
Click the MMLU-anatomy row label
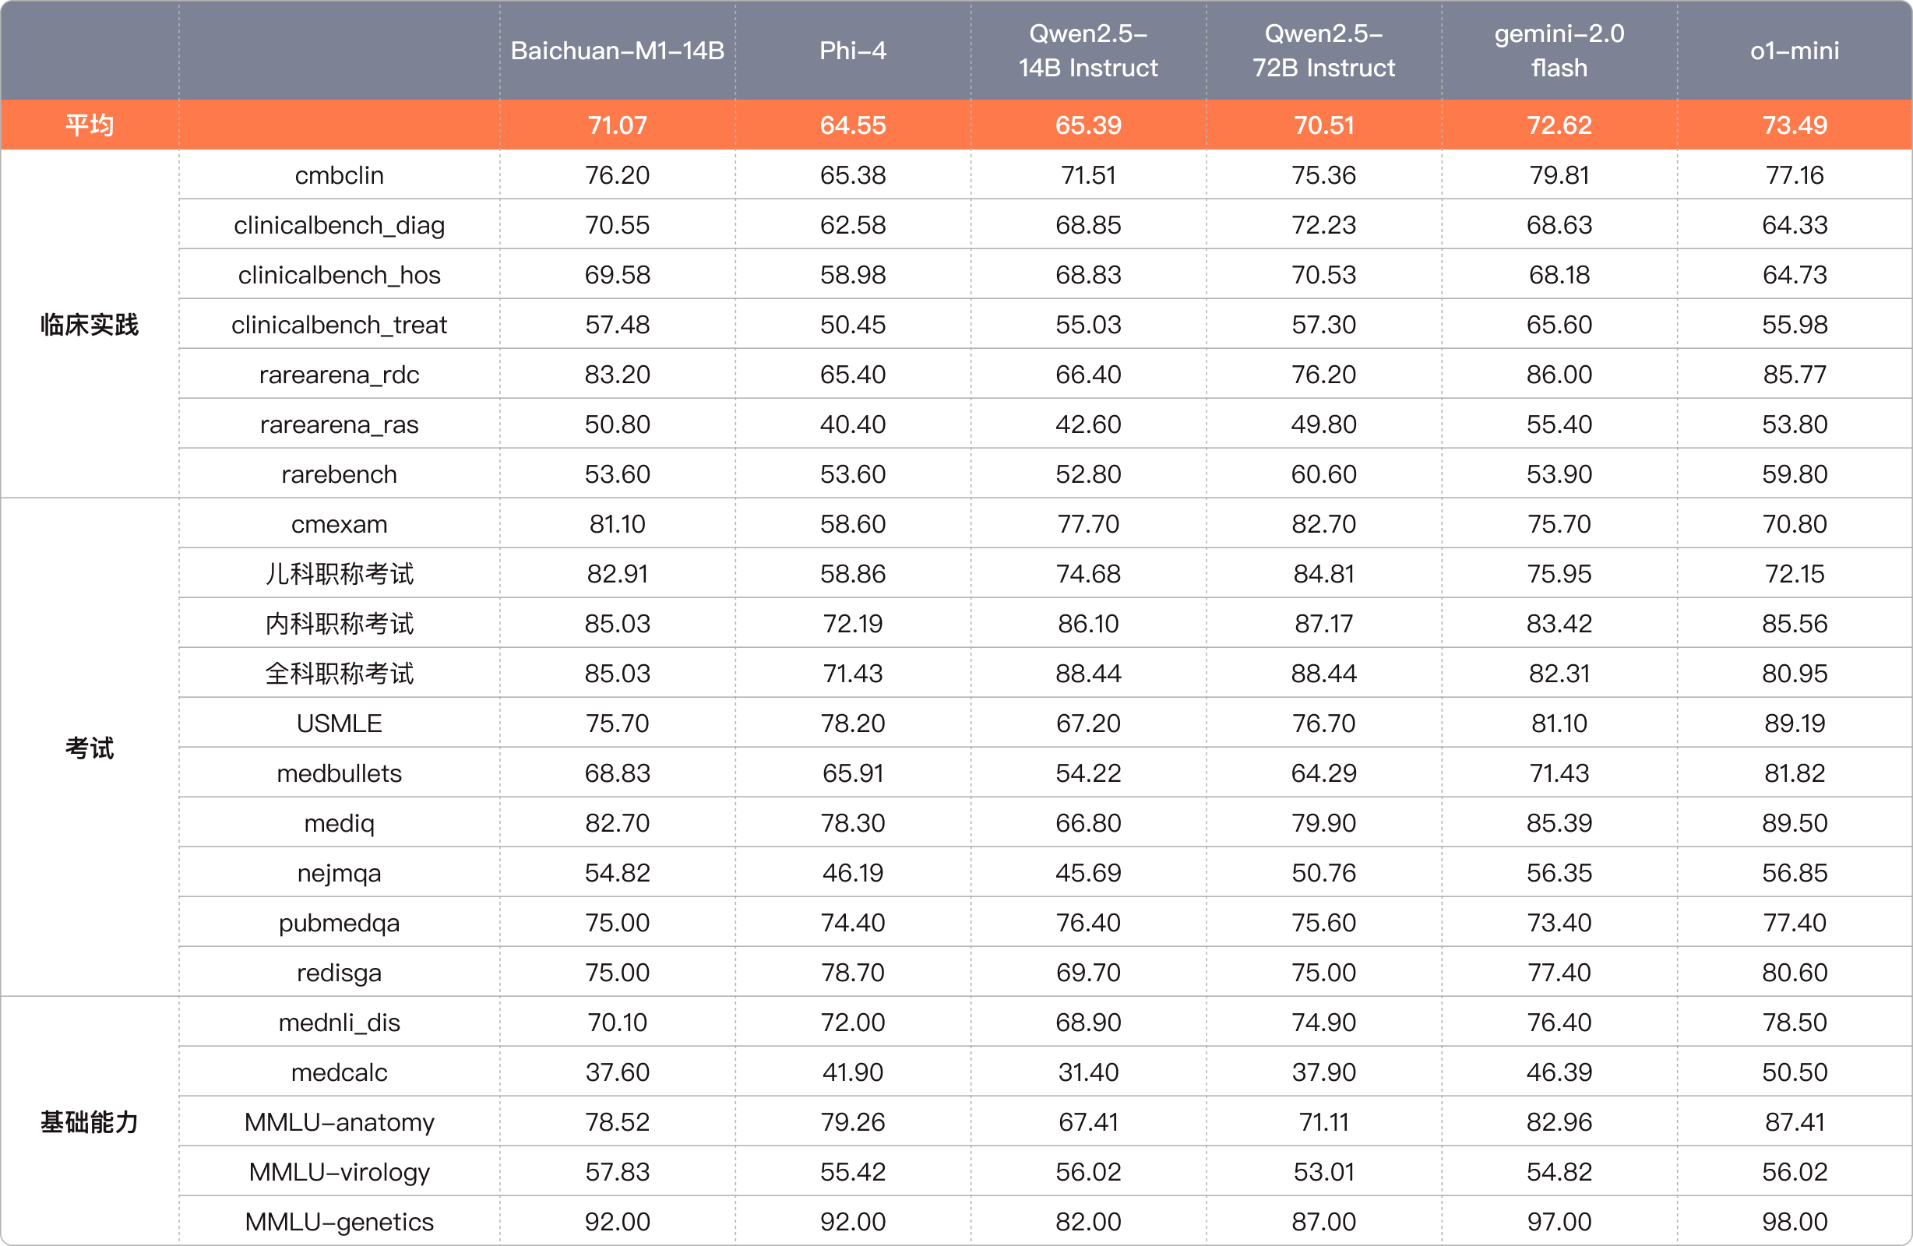point(339,1122)
